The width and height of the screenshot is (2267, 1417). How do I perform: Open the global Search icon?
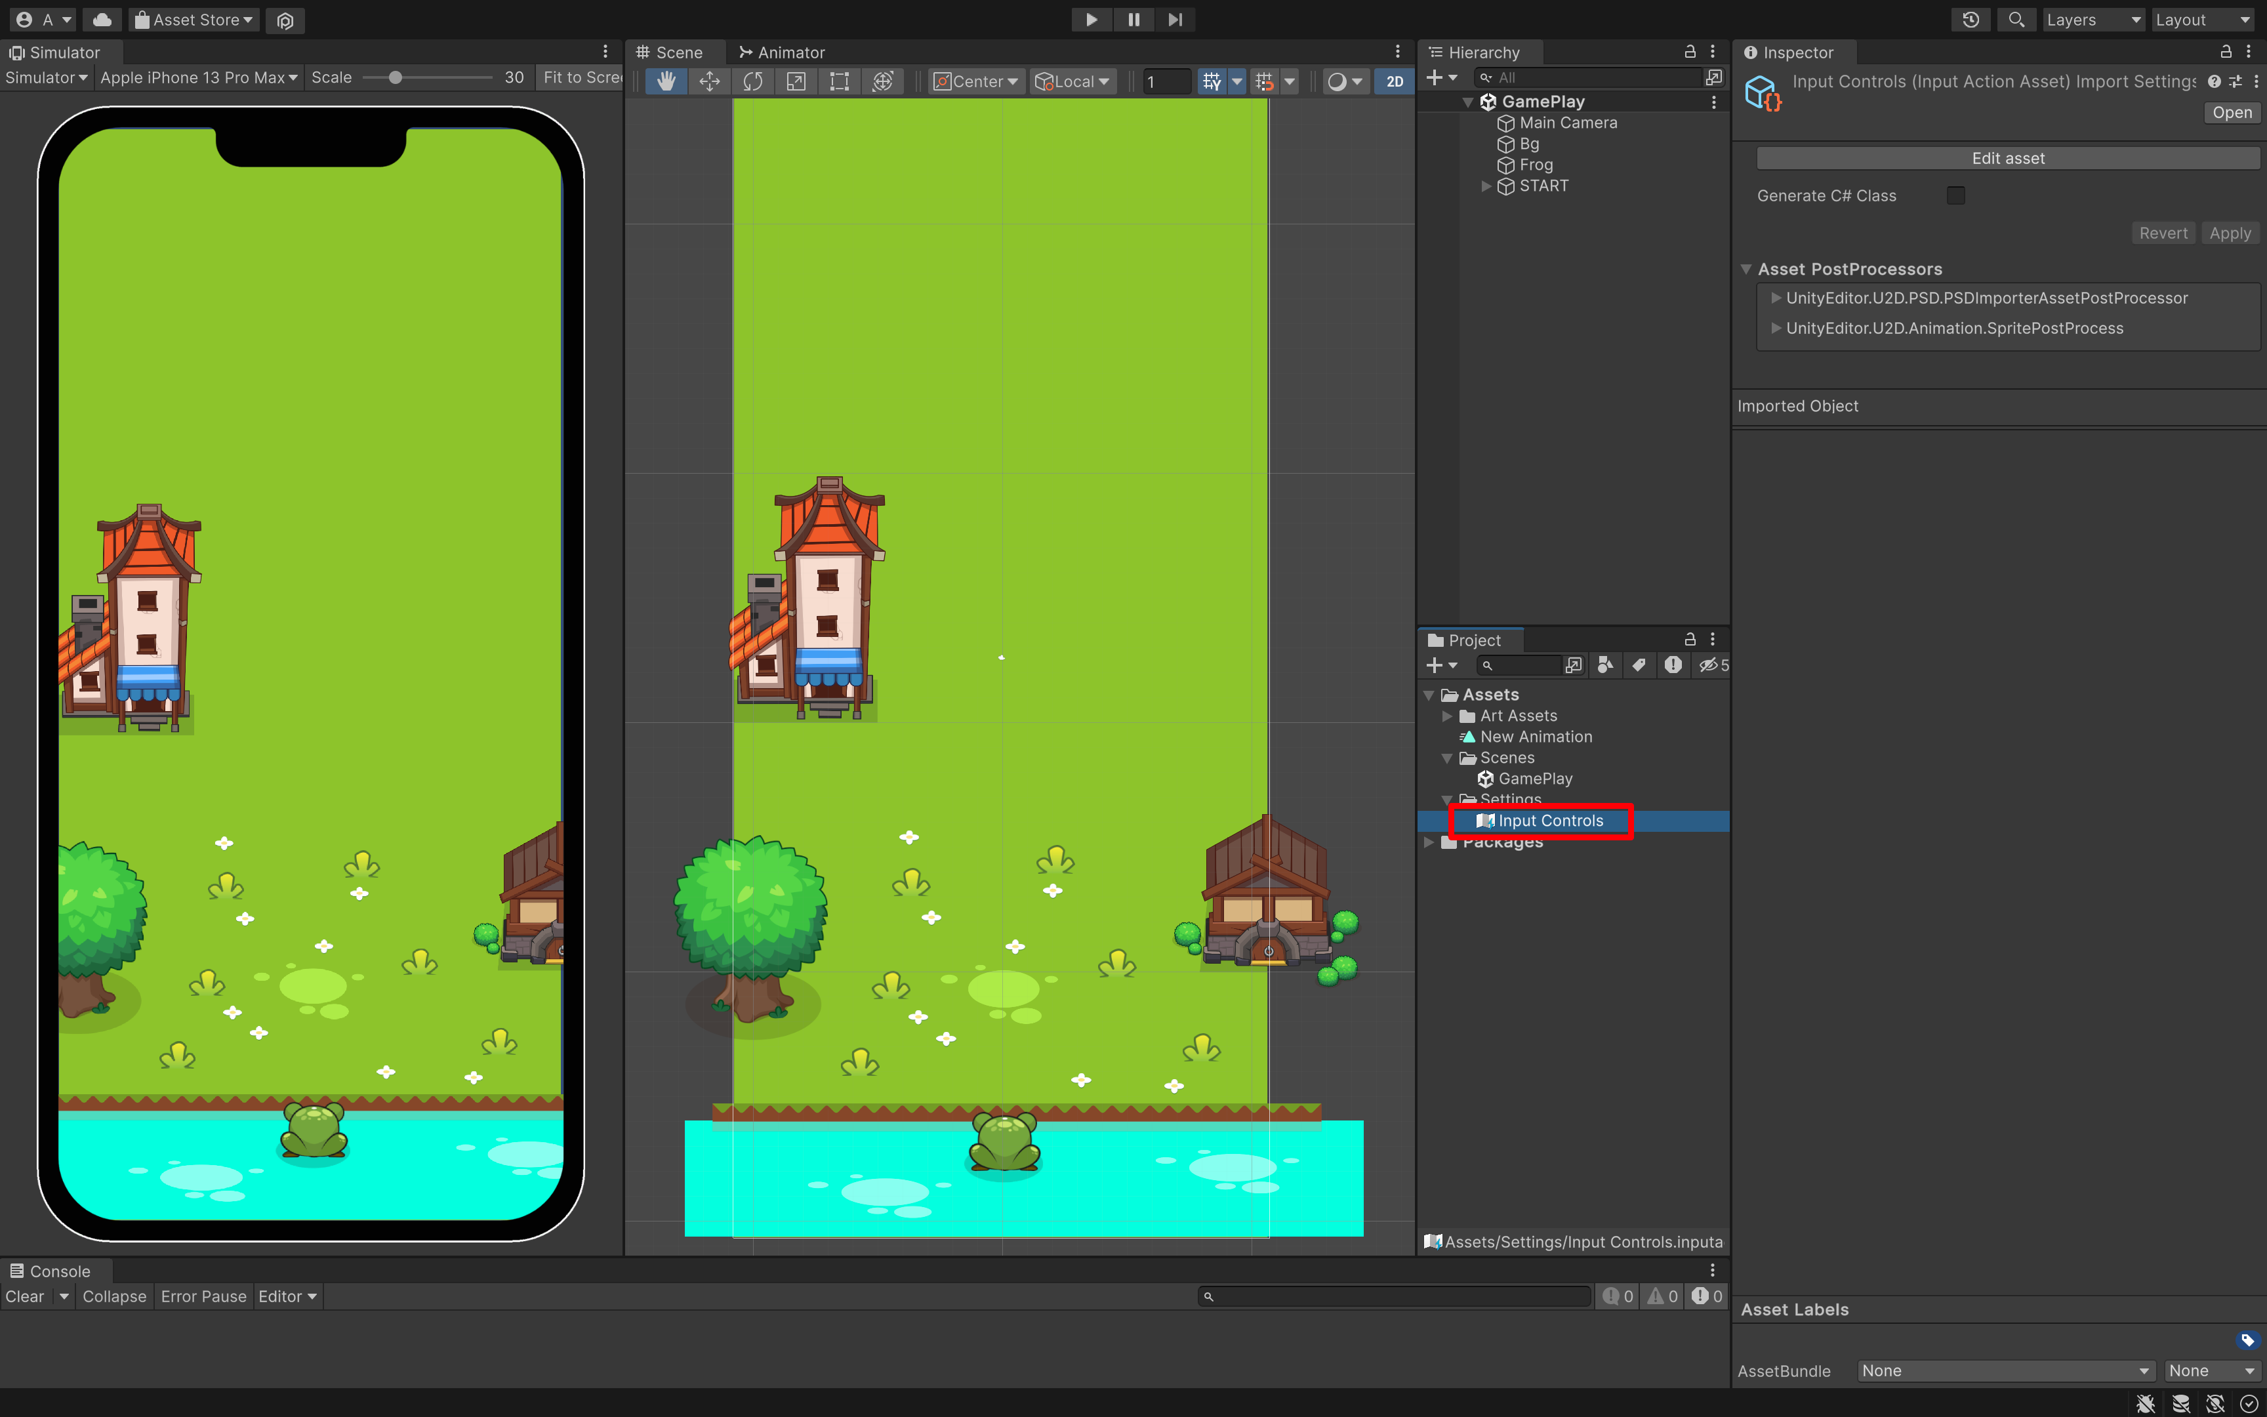pos(2016,20)
